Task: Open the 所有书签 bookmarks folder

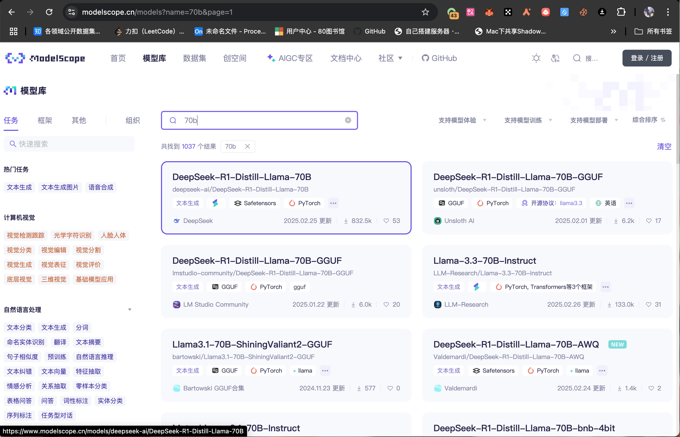Action: [653, 31]
